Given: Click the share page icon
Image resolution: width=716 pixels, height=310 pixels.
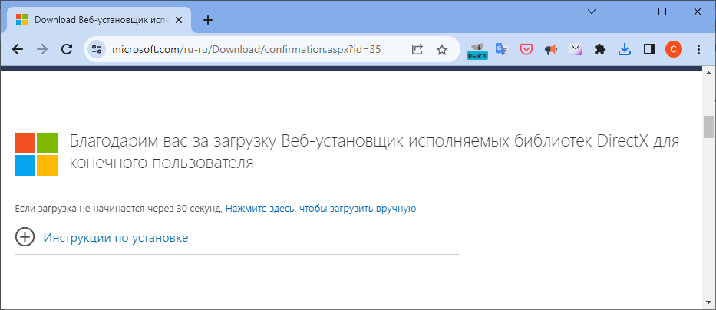Looking at the screenshot, I should coord(417,49).
